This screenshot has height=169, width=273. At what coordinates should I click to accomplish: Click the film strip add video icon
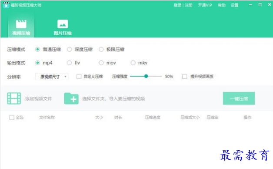[14, 98]
